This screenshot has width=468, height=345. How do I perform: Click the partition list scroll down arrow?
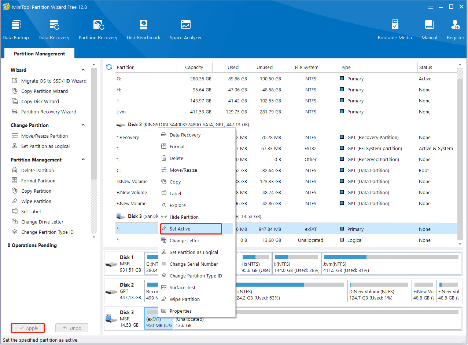coord(460,244)
